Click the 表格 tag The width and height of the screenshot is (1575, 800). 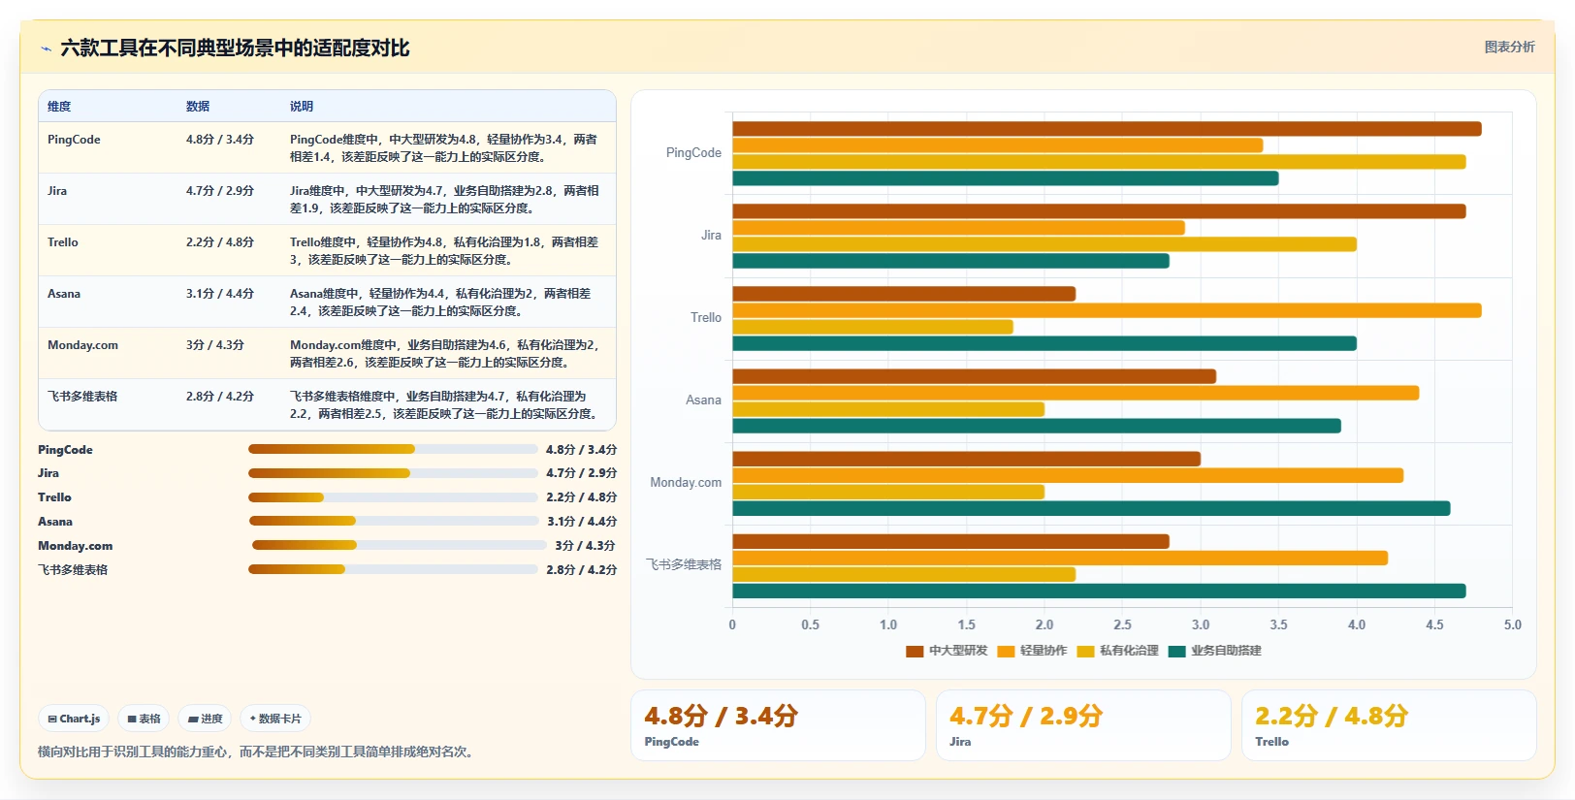coord(144,719)
